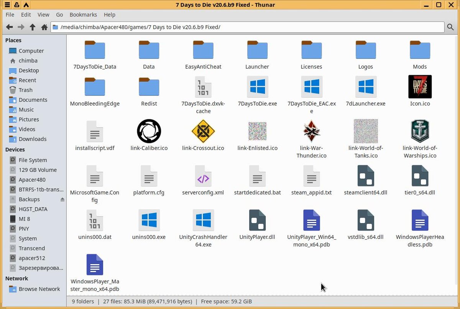Shade window with title bar up-arrow button
This screenshot has height=309, width=460.
(x=26, y=5)
